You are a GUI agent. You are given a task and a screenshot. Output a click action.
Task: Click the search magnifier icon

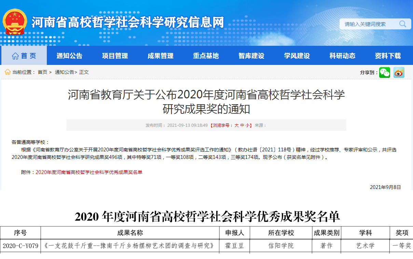(x=403, y=24)
